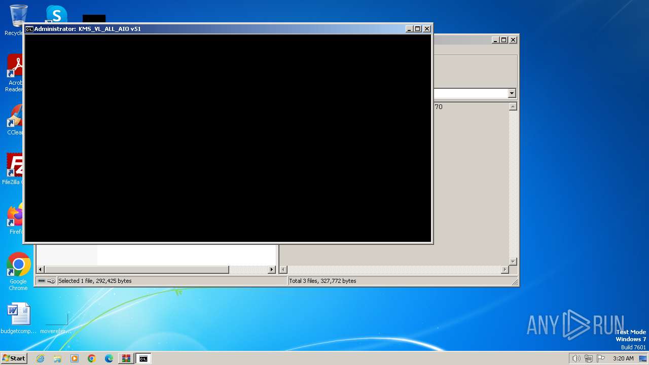Open the Action Center flag icon
Screen dimensions: 649x365
(601, 358)
